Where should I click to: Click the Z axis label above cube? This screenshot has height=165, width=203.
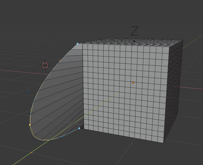point(134,31)
